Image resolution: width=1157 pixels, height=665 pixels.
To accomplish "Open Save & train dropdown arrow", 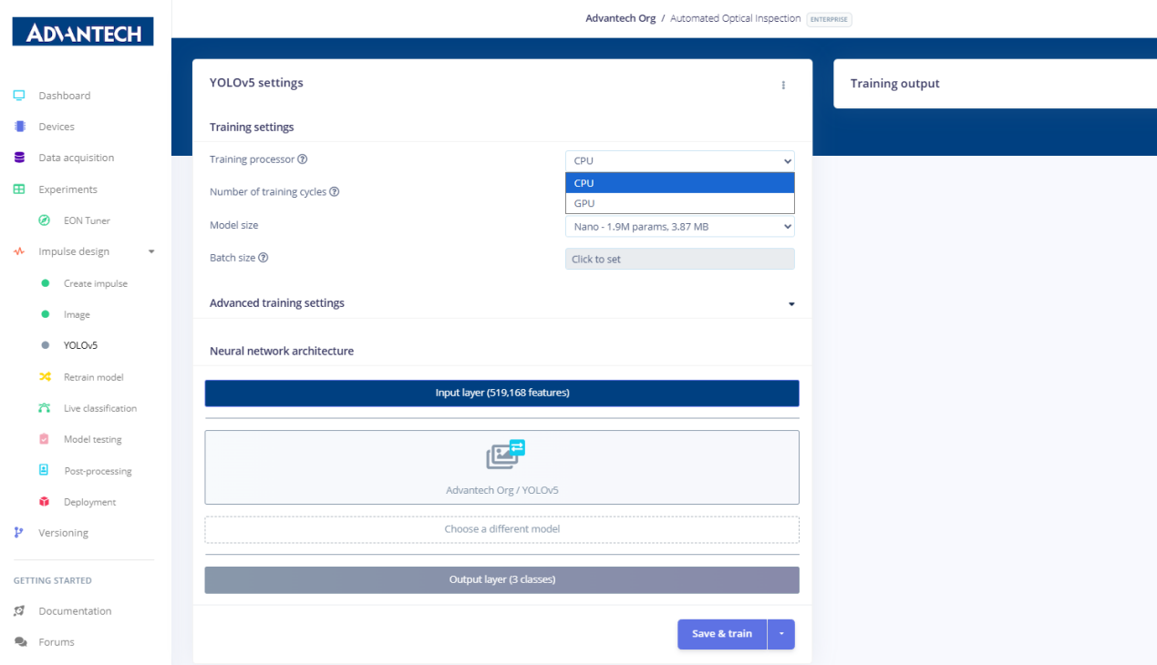I will pyautogui.click(x=781, y=634).
